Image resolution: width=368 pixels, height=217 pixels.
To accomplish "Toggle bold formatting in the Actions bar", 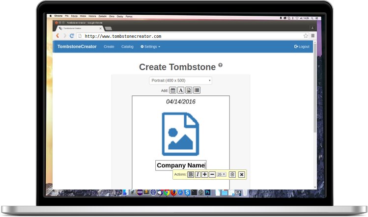I will coord(191,174).
